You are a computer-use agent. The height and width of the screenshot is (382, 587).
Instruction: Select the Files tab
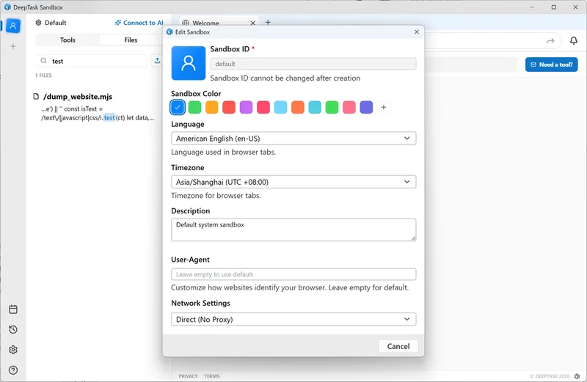(x=131, y=40)
